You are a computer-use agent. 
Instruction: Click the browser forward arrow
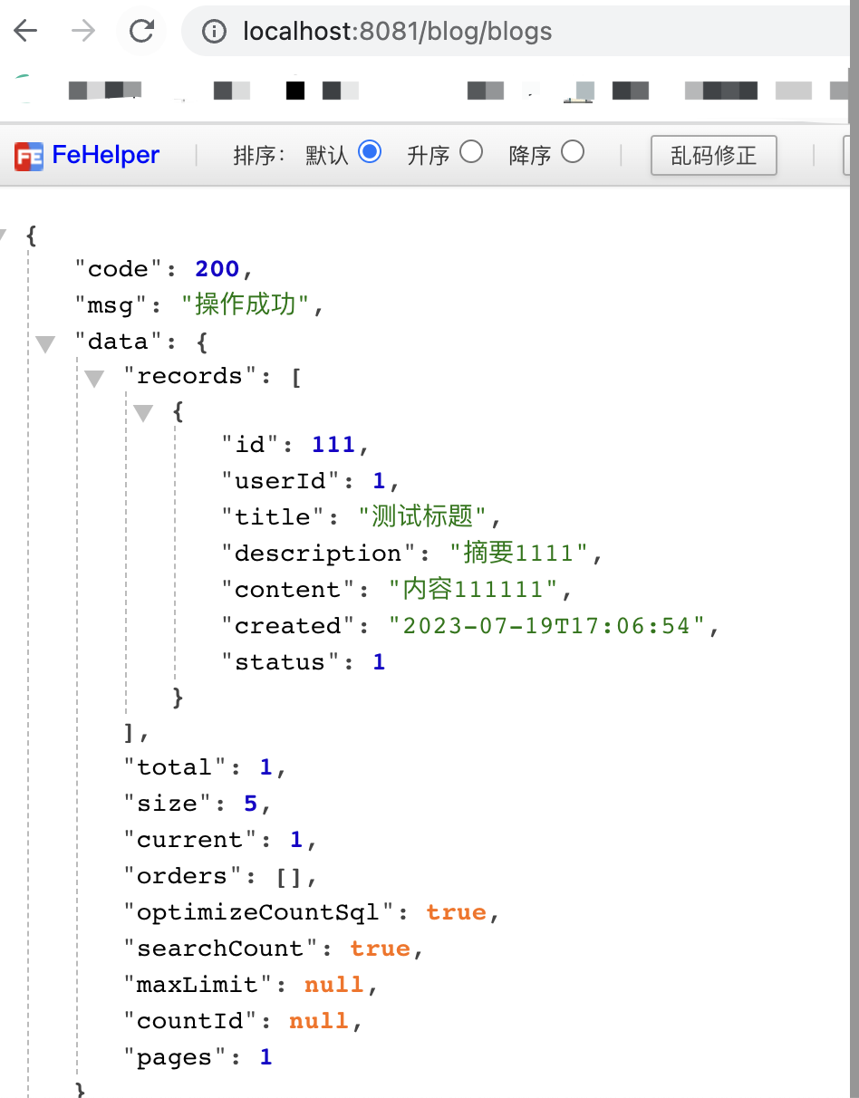(x=83, y=32)
